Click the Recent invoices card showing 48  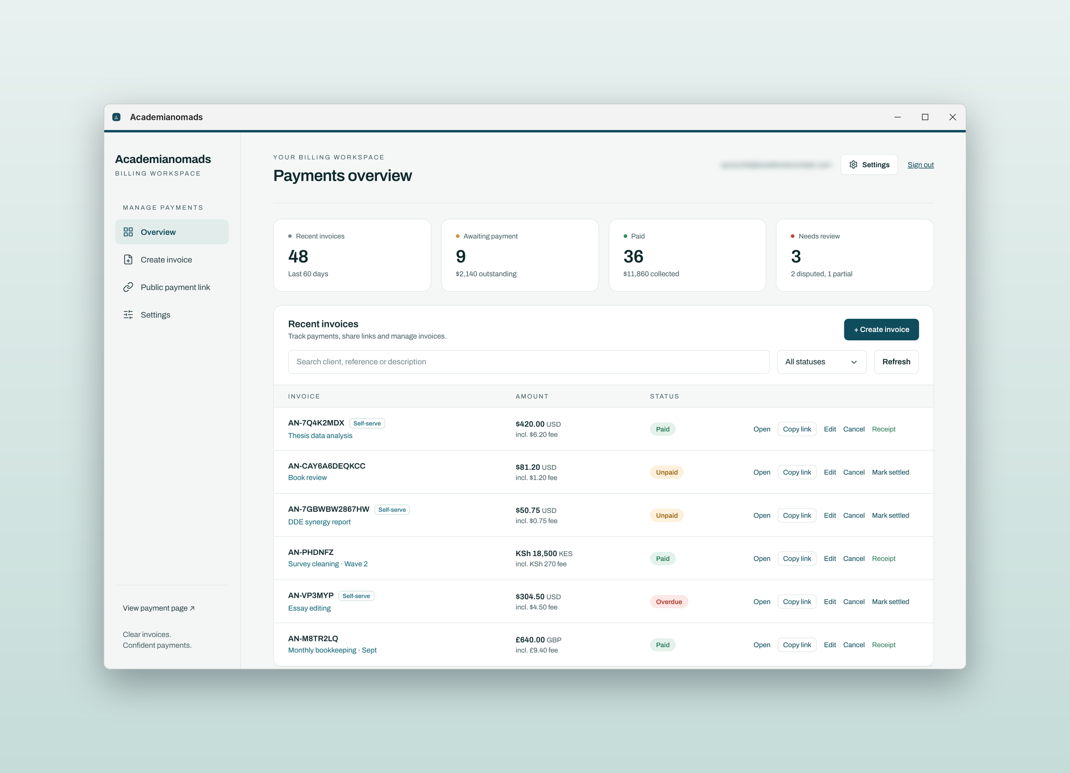click(x=352, y=255)
